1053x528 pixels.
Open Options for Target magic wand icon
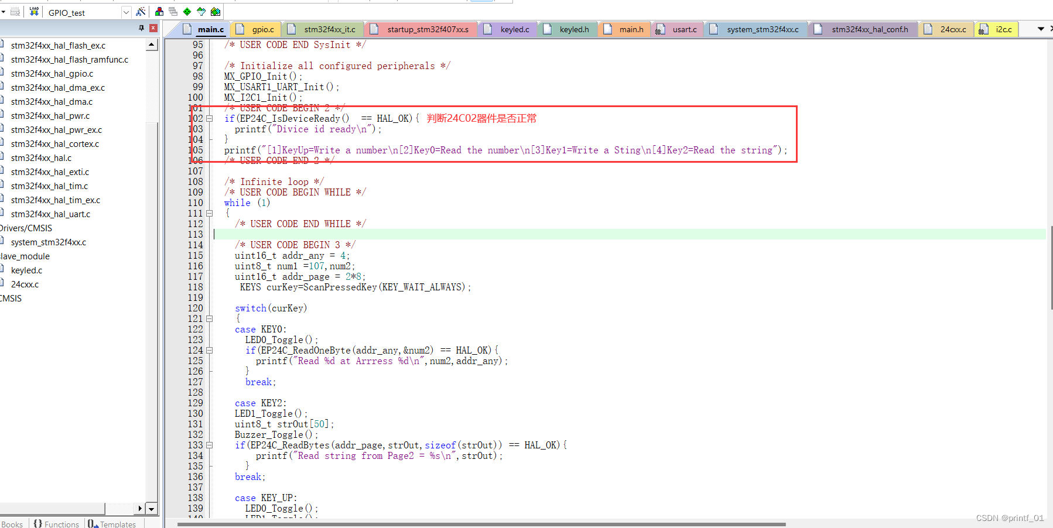click(x=141, y=12)
